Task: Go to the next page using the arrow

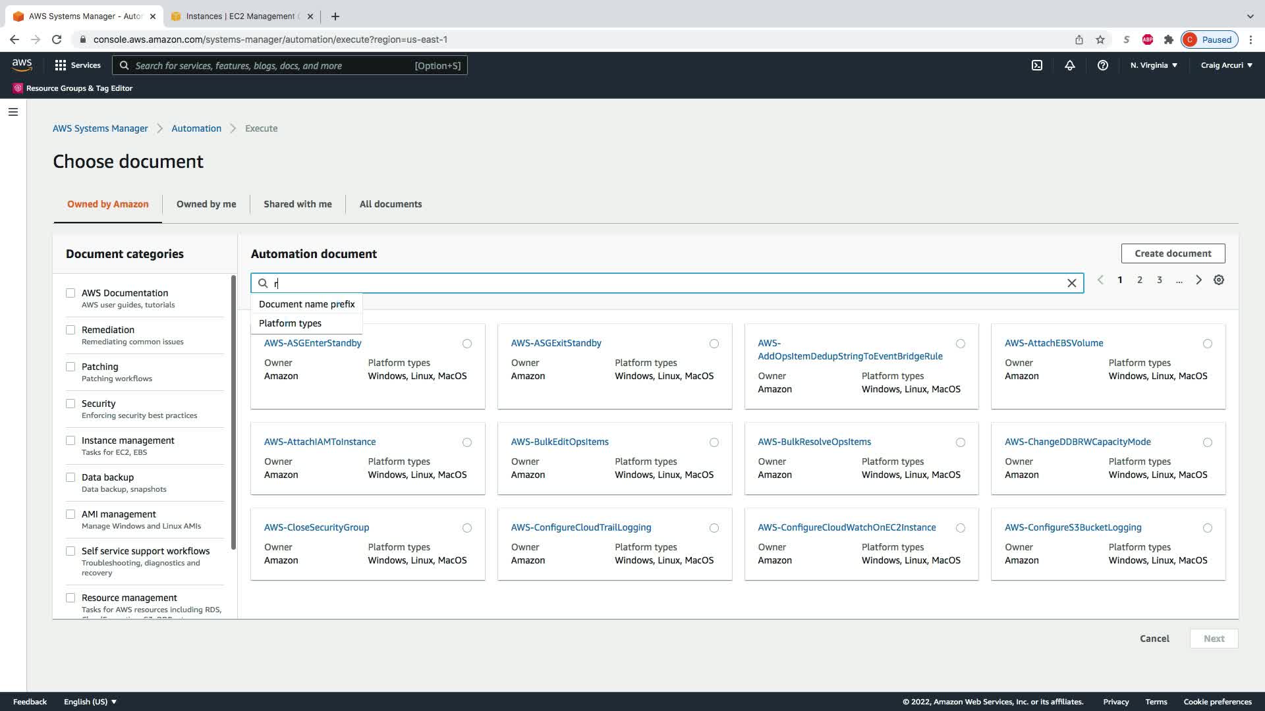Action: [1198, 280]
